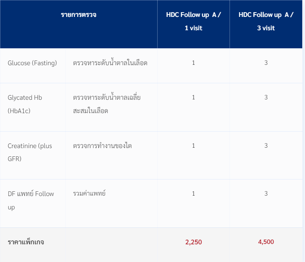Image resolution: width=305 pixels, height=262 pixels.
Task: Click HbA1c count under 1 visit
Action: point(193,97)
